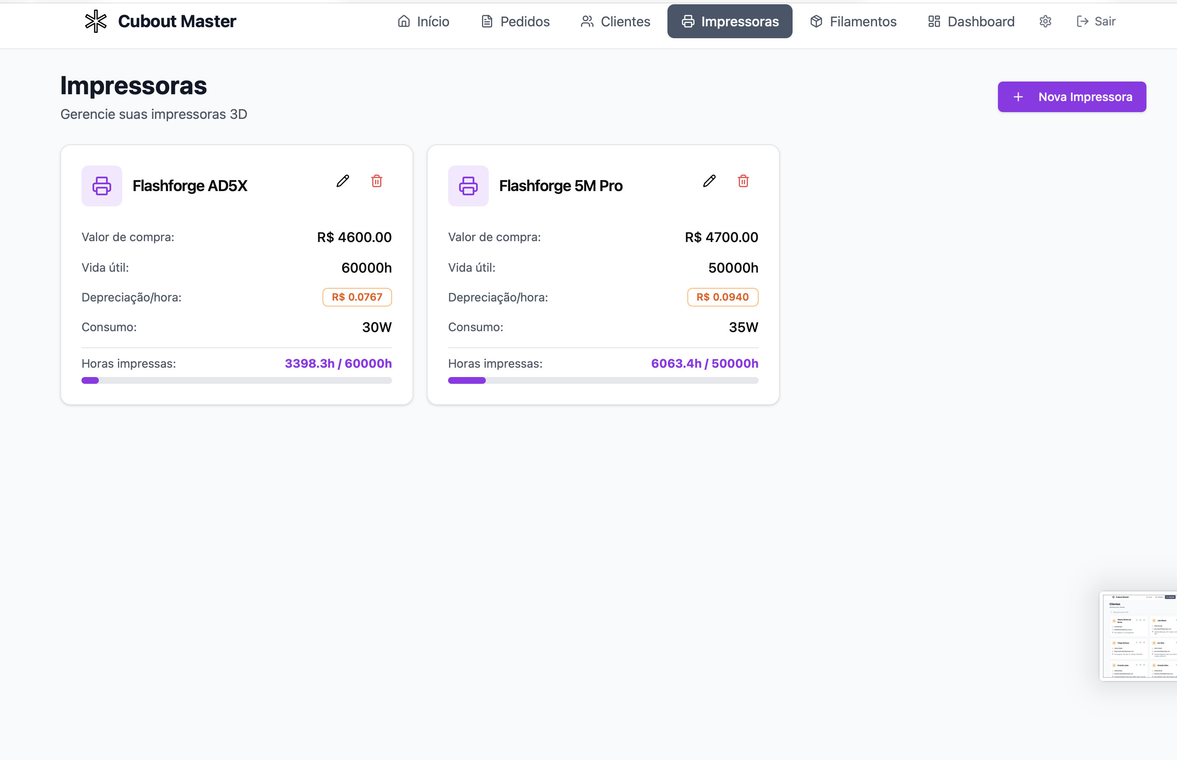Click the 35W consumption value
This screenshot has height=760, width=1177.
(743, 327)
